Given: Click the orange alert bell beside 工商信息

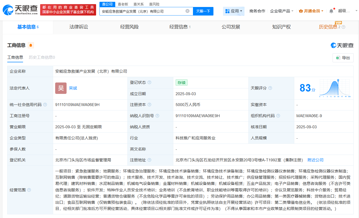Looking at the screenshot, I should click(31, 46).
